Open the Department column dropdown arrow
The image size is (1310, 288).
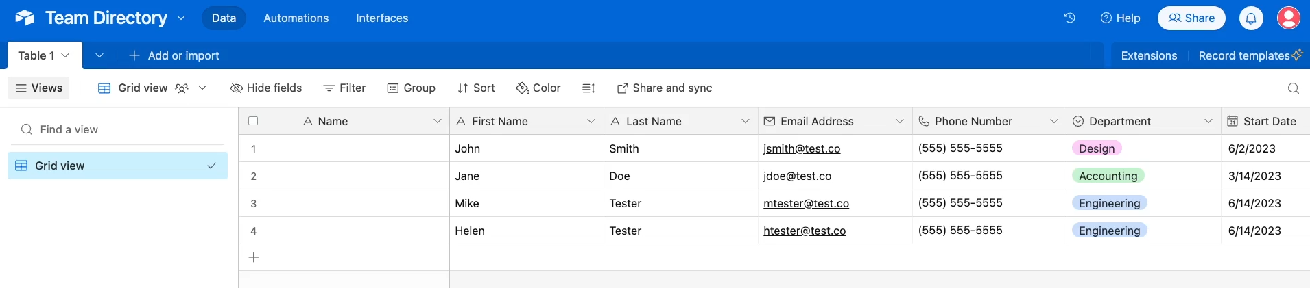point(1208,121)
